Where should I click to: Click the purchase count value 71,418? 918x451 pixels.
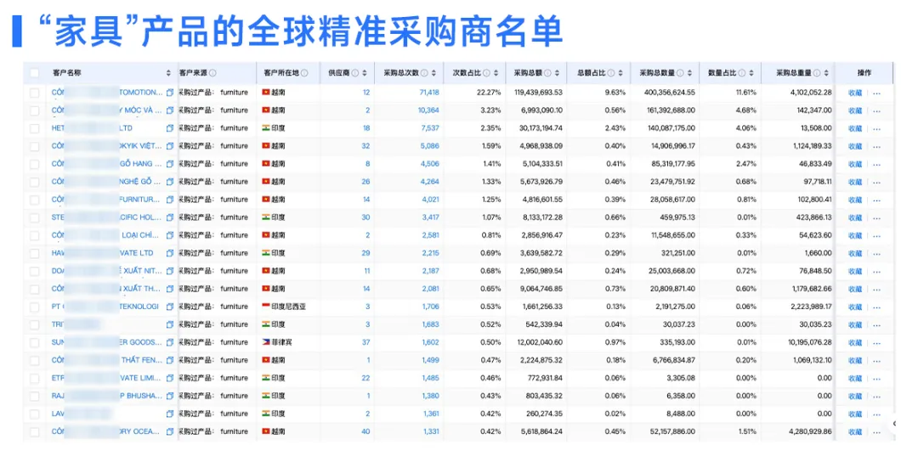click(x=428, y=93)
